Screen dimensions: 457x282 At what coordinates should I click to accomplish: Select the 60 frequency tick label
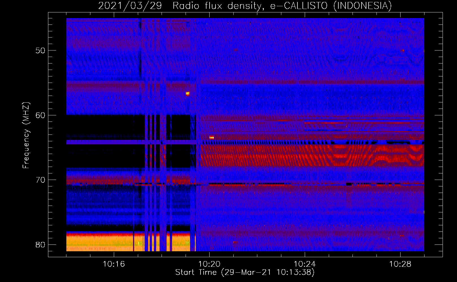pos(40,115)
